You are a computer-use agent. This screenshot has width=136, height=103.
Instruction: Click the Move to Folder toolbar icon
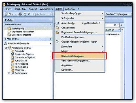[x=25, y=14]
